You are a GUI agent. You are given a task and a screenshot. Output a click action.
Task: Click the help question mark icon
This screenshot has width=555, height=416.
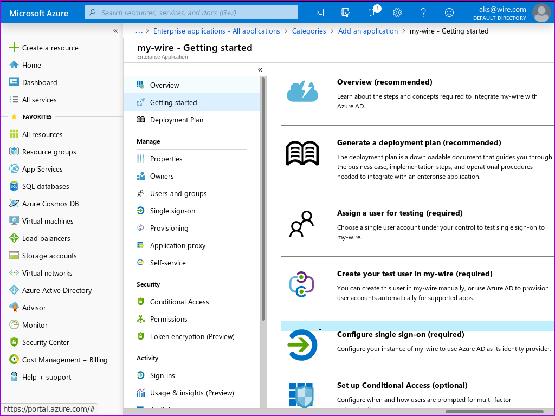pyautogui.click(x=423, y=12)
